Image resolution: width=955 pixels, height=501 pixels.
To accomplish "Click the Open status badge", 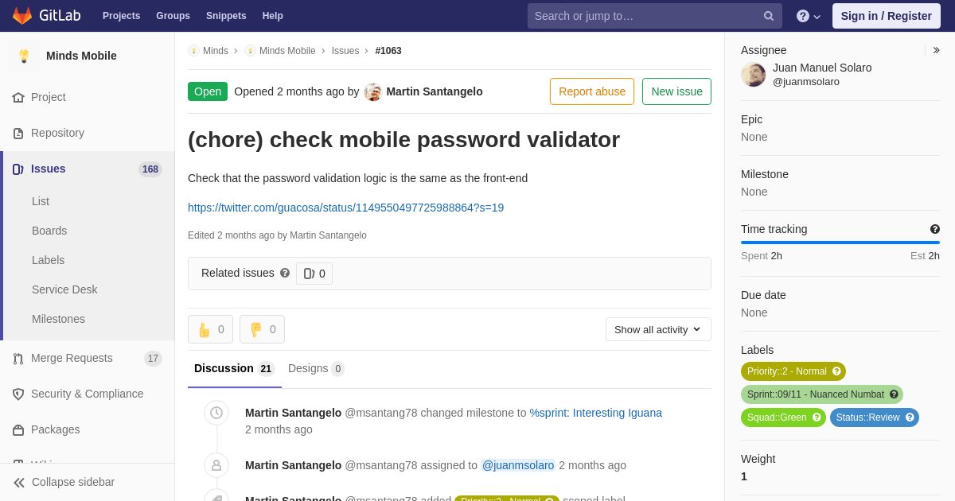I will [x=208, y=91].
